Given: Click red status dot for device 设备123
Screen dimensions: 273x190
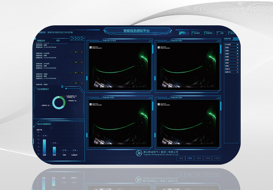Looking at the screenshot, I should (x=238, y=72).
